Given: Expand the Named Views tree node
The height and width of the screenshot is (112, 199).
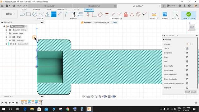Looking at the screenshot, I should pos(6,33).
